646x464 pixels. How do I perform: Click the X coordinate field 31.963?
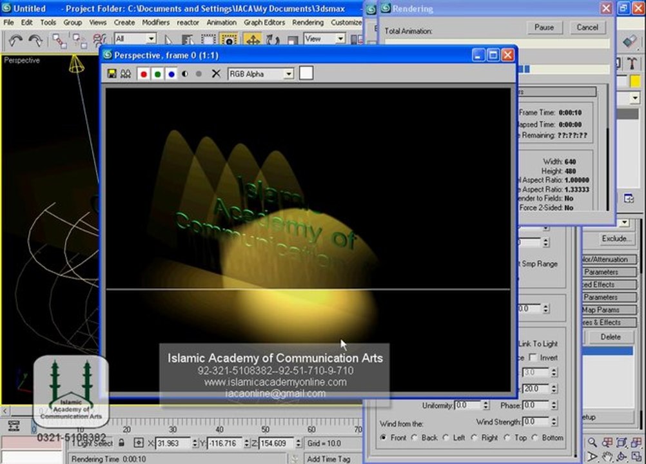(x=173, y=443)
